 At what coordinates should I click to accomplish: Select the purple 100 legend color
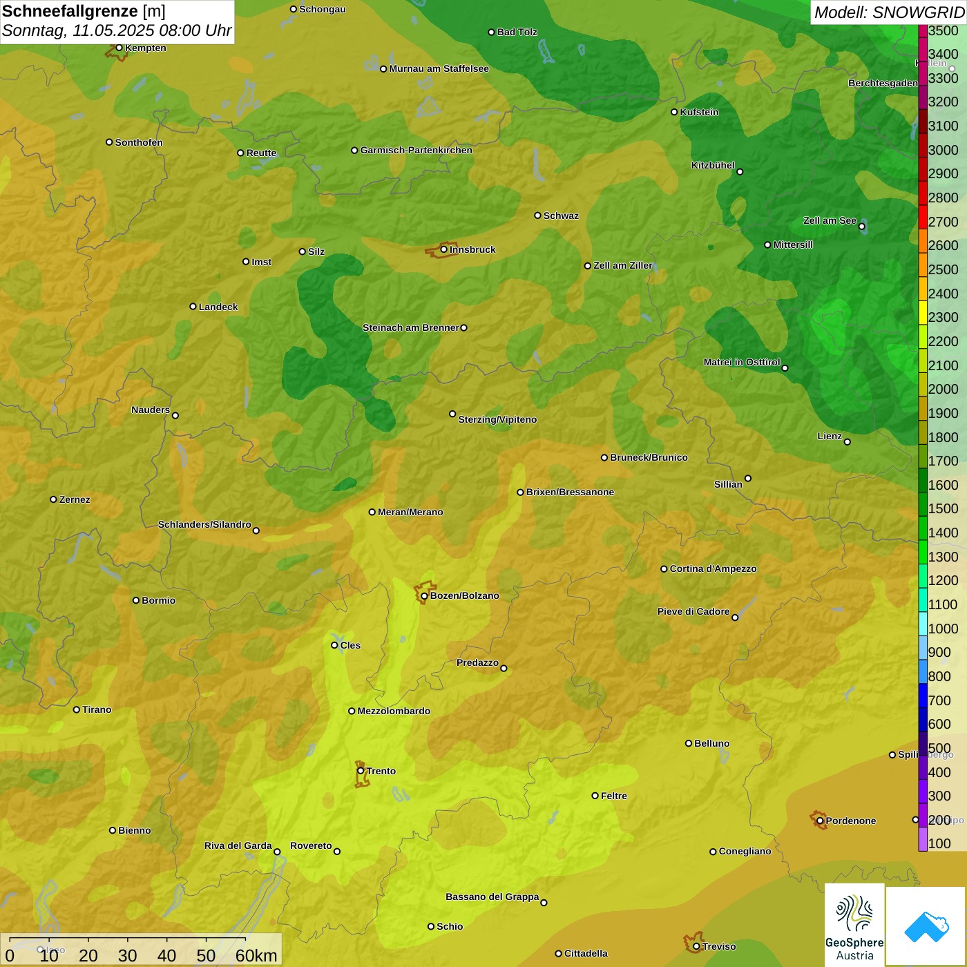[x=923, y=839]
